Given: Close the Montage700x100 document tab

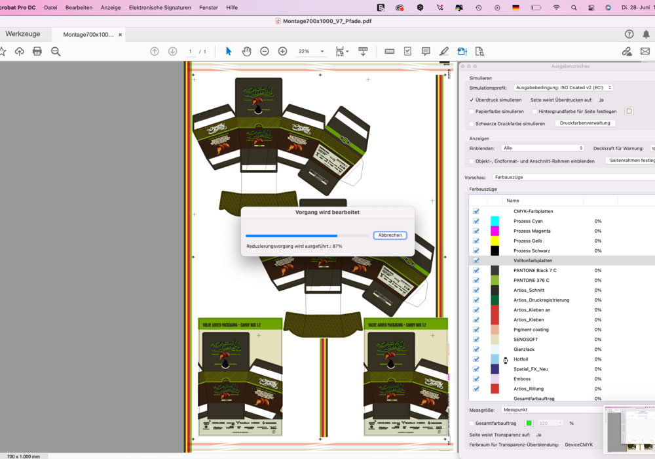Looking at the screenshot, I should click(x=121, y=35).
